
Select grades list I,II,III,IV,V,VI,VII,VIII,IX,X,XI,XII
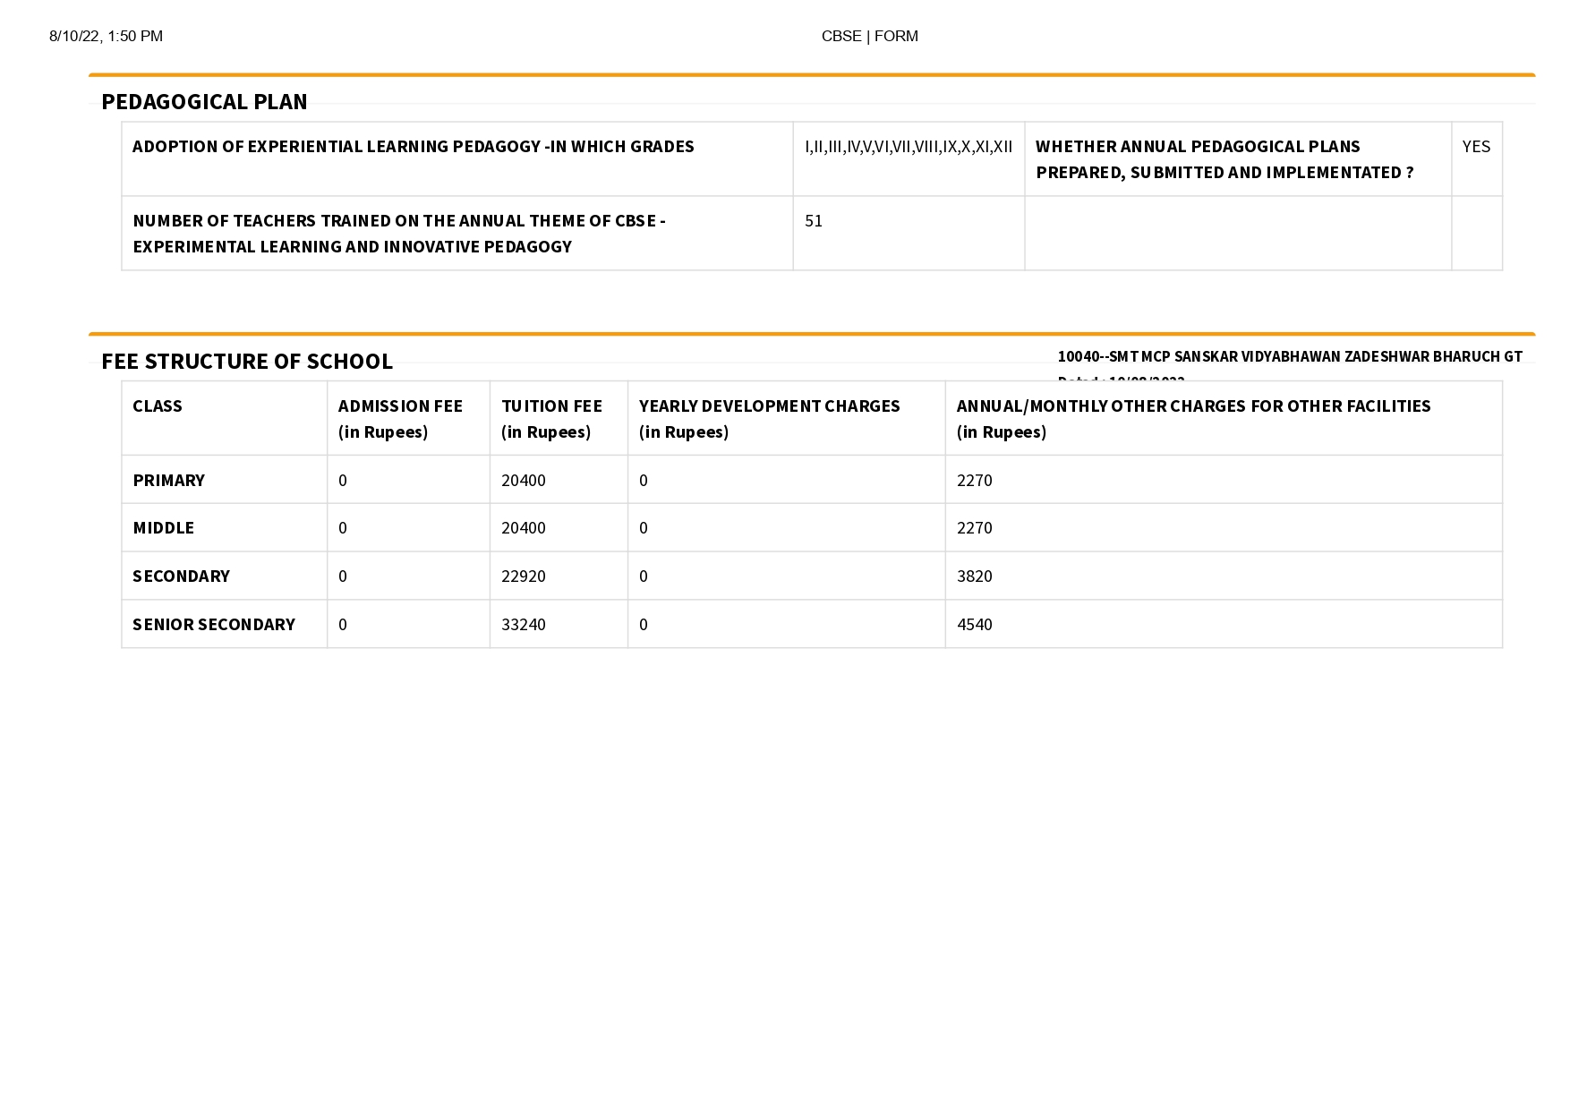[x=909, y=147]
